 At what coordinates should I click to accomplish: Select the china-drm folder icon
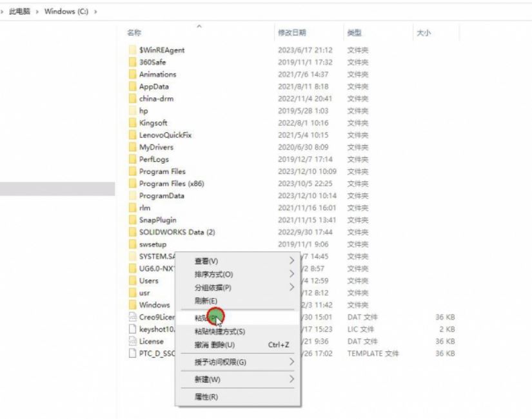tap(132, 99)
